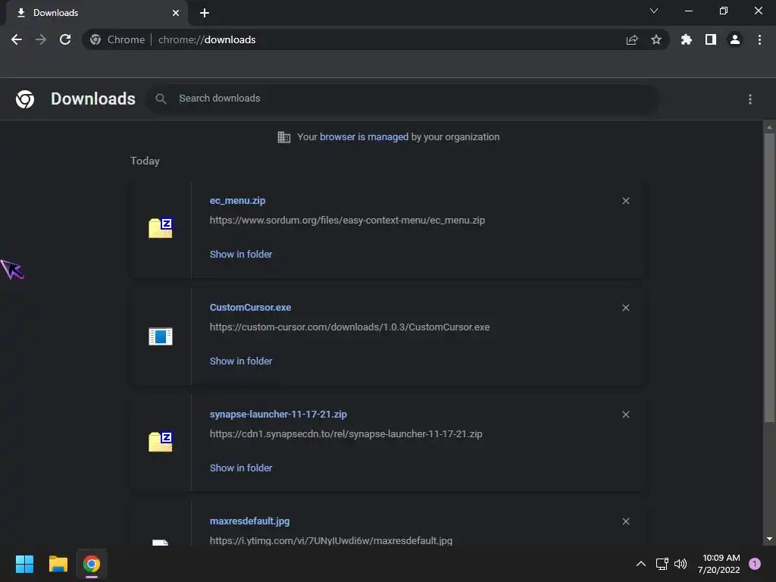Share this page using the share icon

(632, 39)
